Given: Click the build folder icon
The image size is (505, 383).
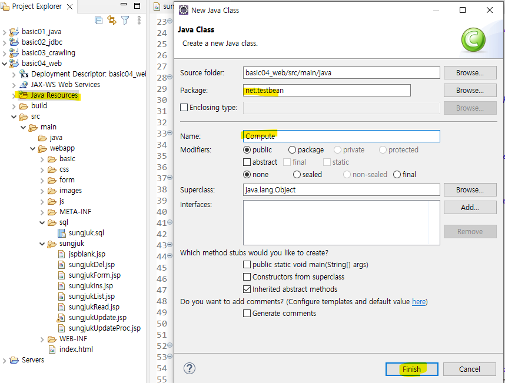Looking at the screenshot, I should 24,106.
